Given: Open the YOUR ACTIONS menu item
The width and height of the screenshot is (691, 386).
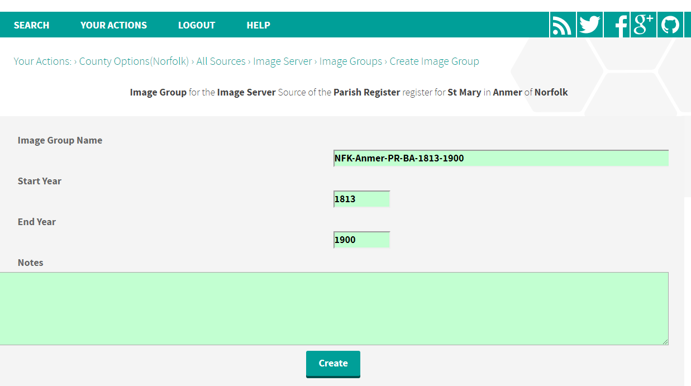Looking at the screenshot, I should [113, 25].
